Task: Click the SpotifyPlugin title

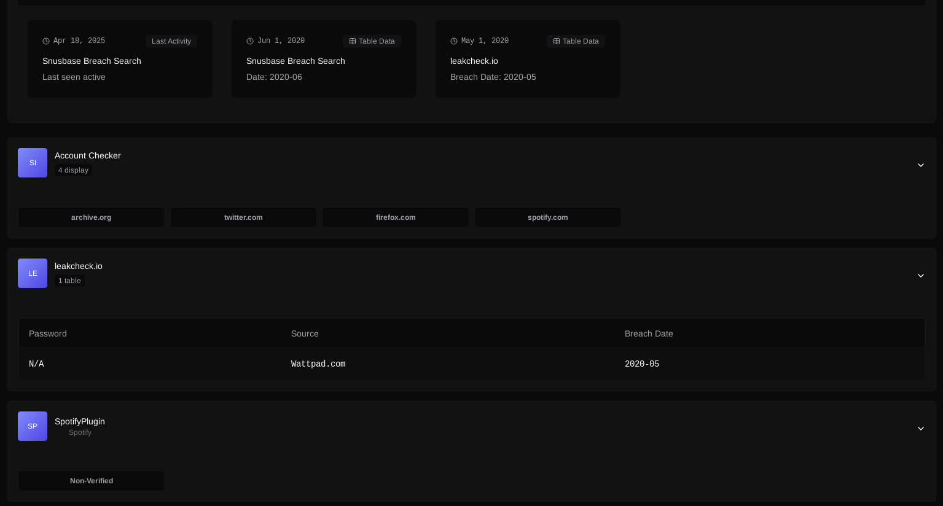Action: point(80,421)
